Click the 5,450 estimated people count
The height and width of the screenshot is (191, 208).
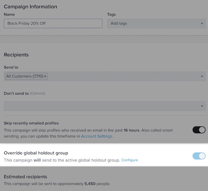click(x=90, y=184)
